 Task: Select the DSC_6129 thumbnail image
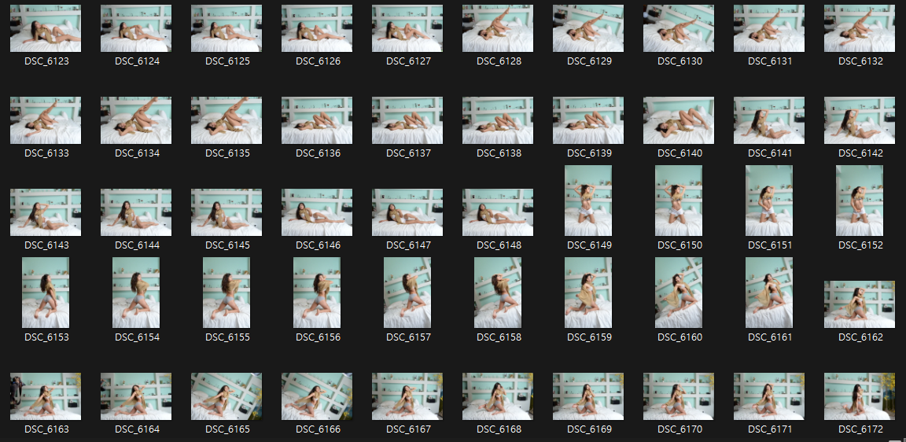click(588, 29)
